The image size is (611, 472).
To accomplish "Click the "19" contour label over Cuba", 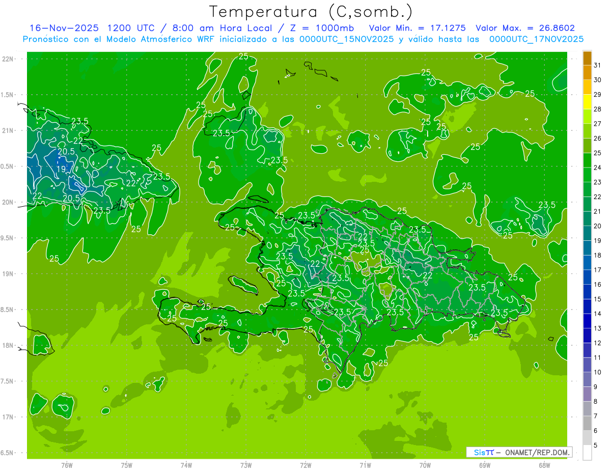I will coord(61,169).
